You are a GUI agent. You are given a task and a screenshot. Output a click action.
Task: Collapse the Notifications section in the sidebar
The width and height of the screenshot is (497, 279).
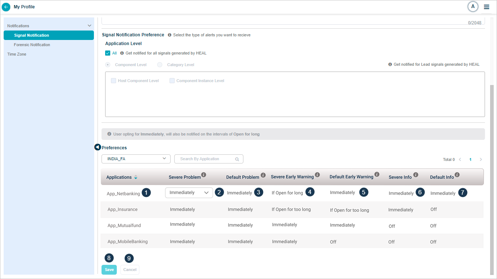coord(90,26)
